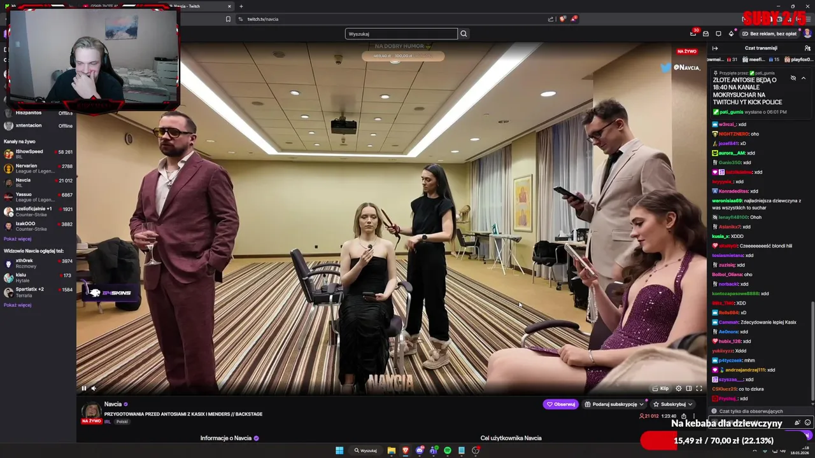Open the Nervarien channel in the sidebar
The height and width of the screenshot is (458, 815).
tap(38, 169)
